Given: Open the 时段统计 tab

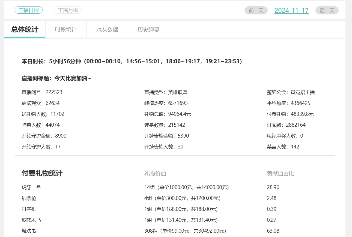Looking at the screenshot, I should pos(66,29).
